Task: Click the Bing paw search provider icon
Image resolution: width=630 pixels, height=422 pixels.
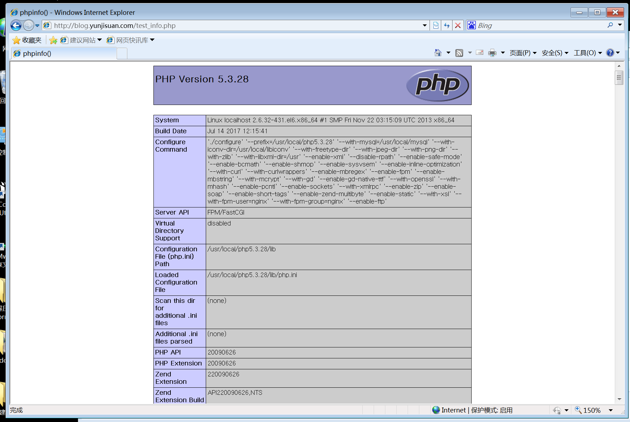Action: (x=472, y=25)
